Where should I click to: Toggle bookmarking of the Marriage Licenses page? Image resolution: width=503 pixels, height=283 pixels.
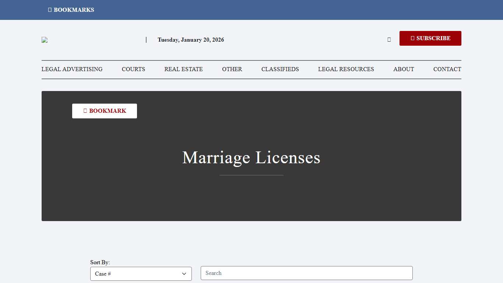click(x=104, y=111)
